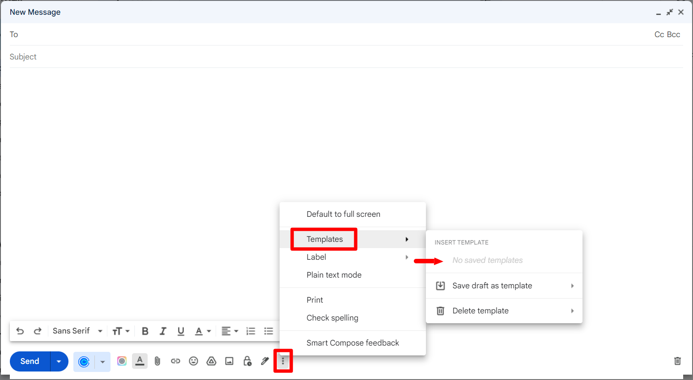The image size is (693, 380).
Task: Insert files using Google Drive
Action: coord(211,361)
